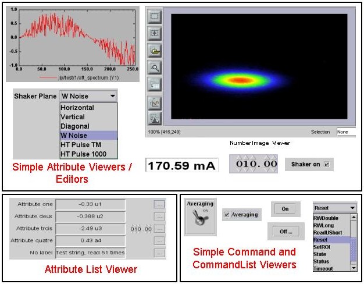This screenshot has height=284, width=364.
Task: Show the histogram icon
Action: pos(154,119)
